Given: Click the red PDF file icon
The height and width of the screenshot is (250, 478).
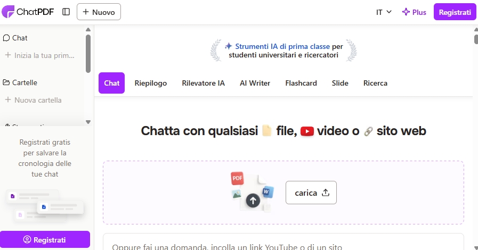Looking at the screenshot, I should pos(237,178).
